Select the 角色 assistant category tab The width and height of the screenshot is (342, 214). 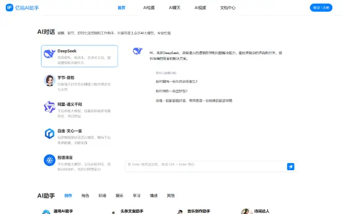[x=85, y=195]
